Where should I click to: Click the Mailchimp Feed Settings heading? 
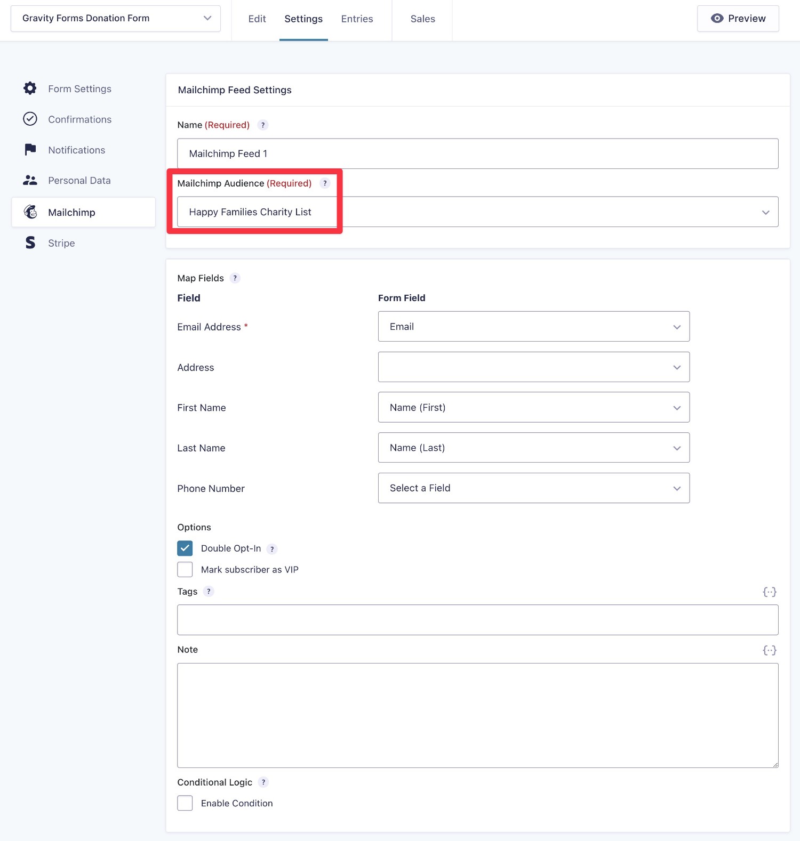pos(235,90)
